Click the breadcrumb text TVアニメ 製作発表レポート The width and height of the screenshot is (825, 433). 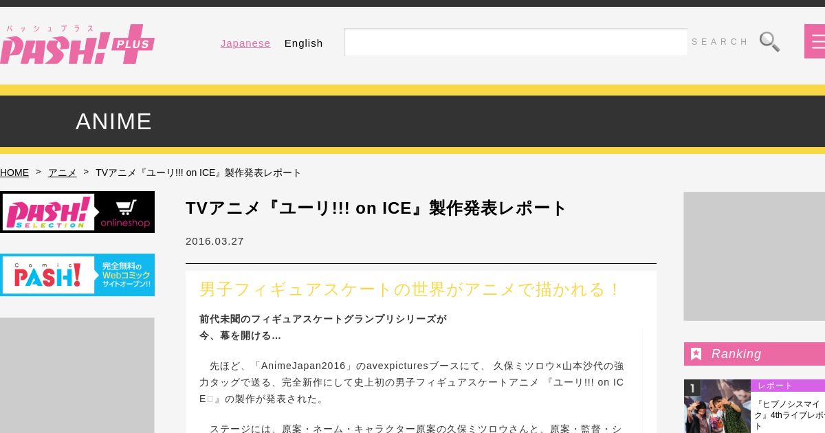pyautogui.click(x=198, y=173)
